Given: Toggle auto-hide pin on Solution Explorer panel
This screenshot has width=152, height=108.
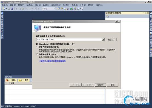Looking at the screenshot, I should [x=146, y=13].
